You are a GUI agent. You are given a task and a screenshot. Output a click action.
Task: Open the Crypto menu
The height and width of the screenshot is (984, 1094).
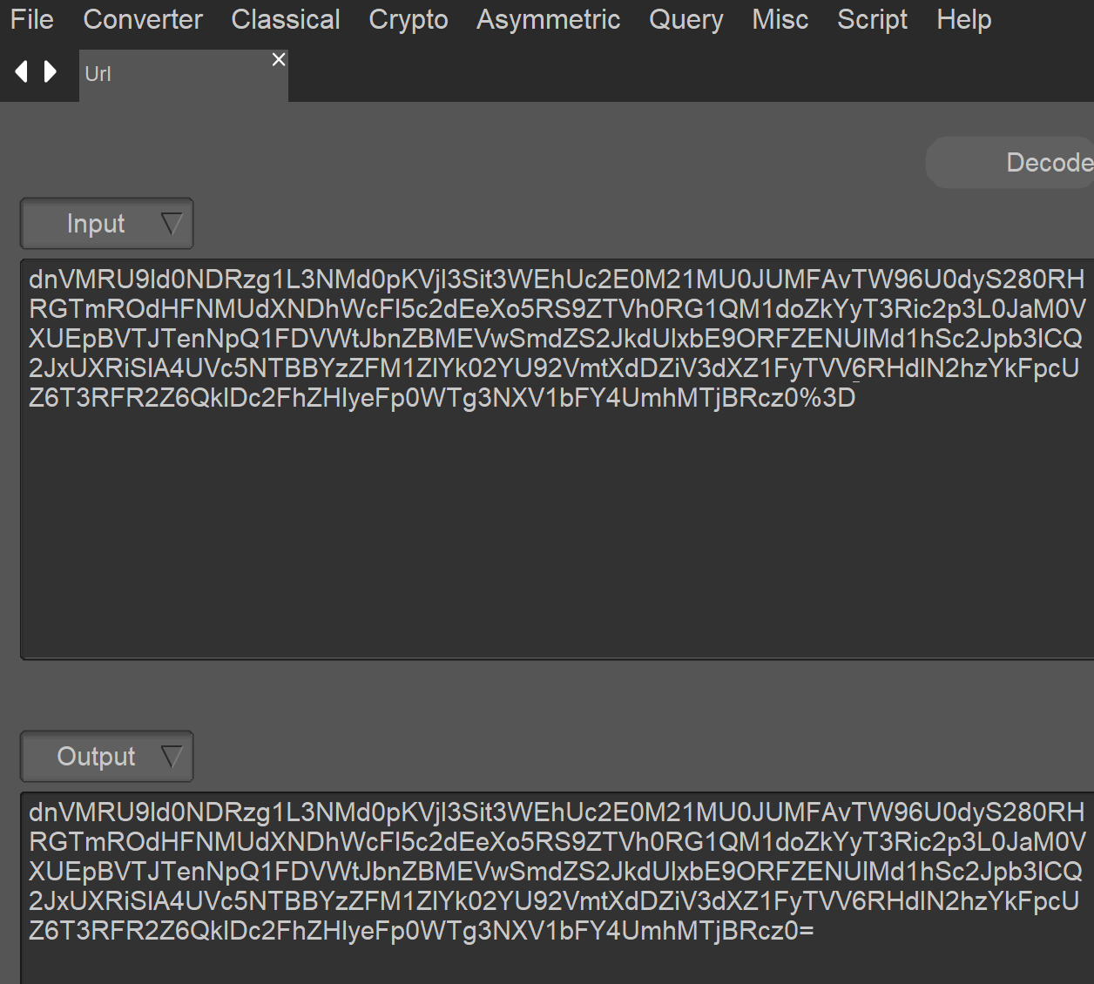(409, 19)
